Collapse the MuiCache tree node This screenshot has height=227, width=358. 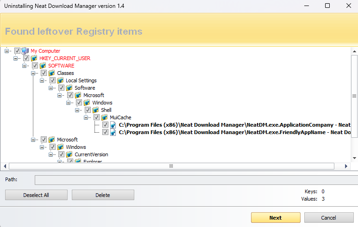(x=87, y=117)
